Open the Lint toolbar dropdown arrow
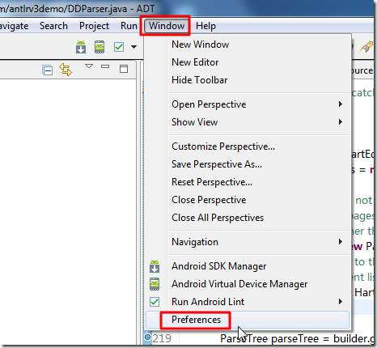Viewport: 377px width, 348px height. click(133, 47)
